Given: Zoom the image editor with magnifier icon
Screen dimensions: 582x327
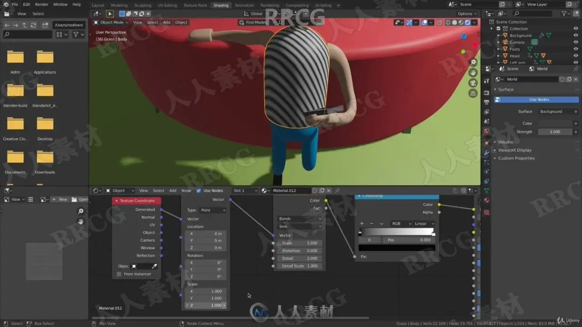Looking at the screenshot, I should click(x=80, y=211).
